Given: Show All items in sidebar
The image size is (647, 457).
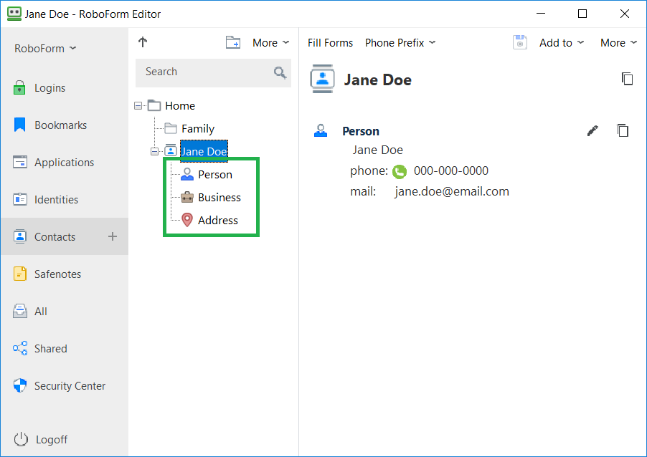Looking at the screenshot, I should pyautogui.click(x=65, y=311).
